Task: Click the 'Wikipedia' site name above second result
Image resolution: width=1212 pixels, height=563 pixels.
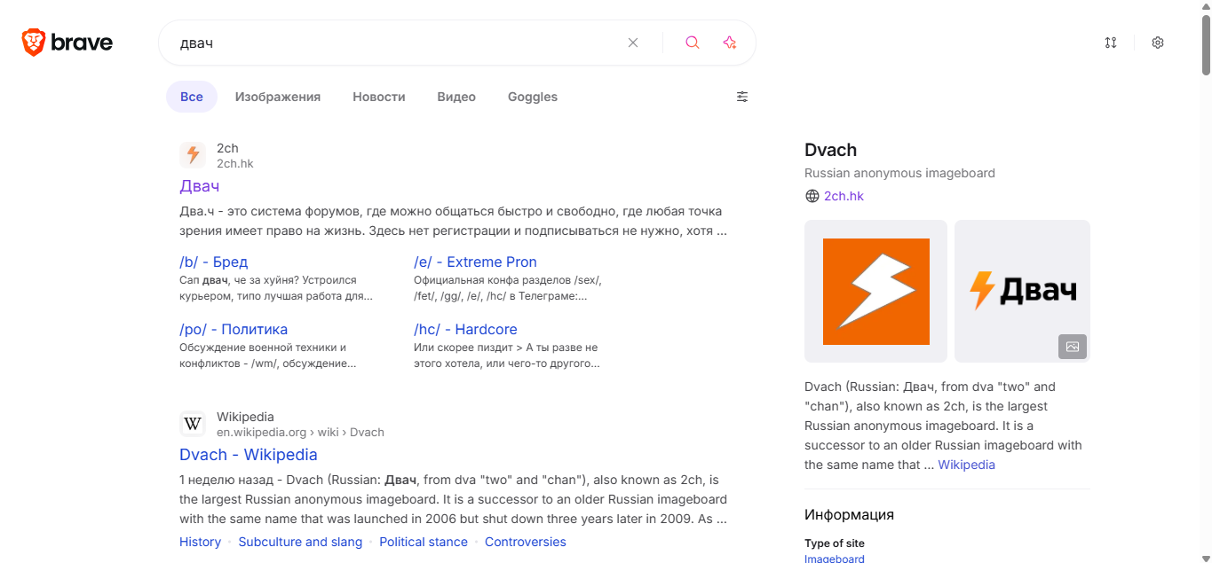Action: click(245, 417)
